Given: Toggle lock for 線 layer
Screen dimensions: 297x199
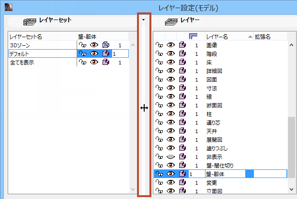Looking at the screenshot, I should (x=160, y=96).
